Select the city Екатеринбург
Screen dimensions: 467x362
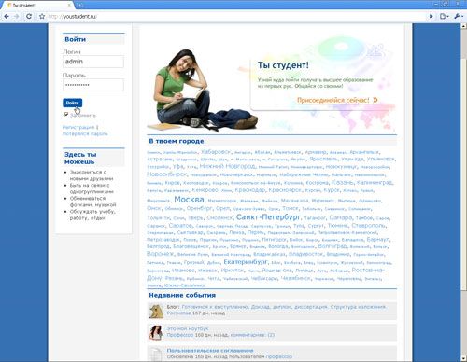point(246,262)
